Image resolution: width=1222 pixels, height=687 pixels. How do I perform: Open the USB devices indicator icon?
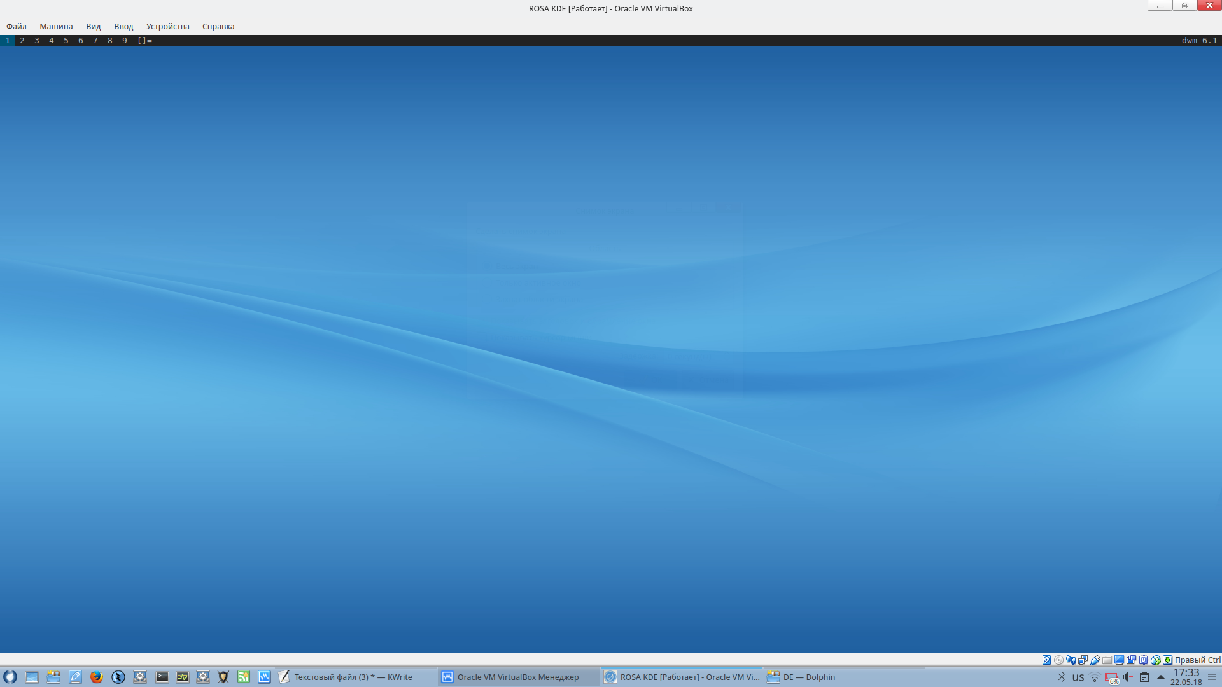coord(1095,660)
